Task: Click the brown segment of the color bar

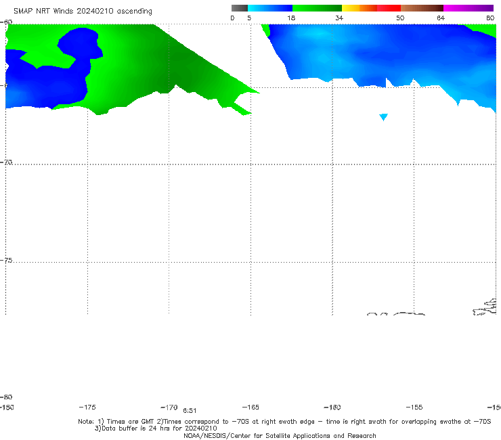Action: (x=422, y=8)
